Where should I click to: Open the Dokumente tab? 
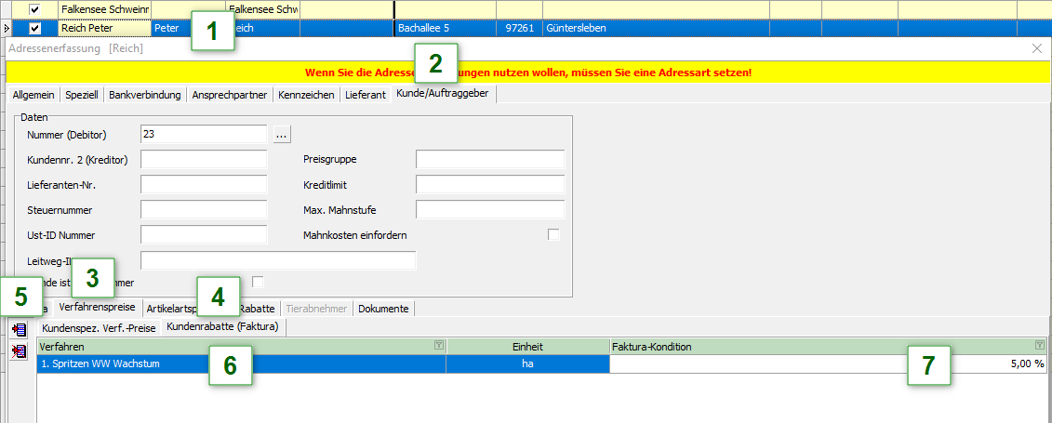coord(383,308)
